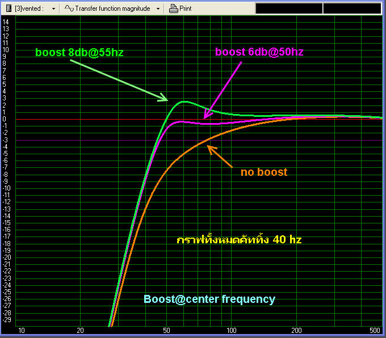Click the Print button text
Image resolution: width=386 pixels, height=338 pixels.
tap(186, 9)
